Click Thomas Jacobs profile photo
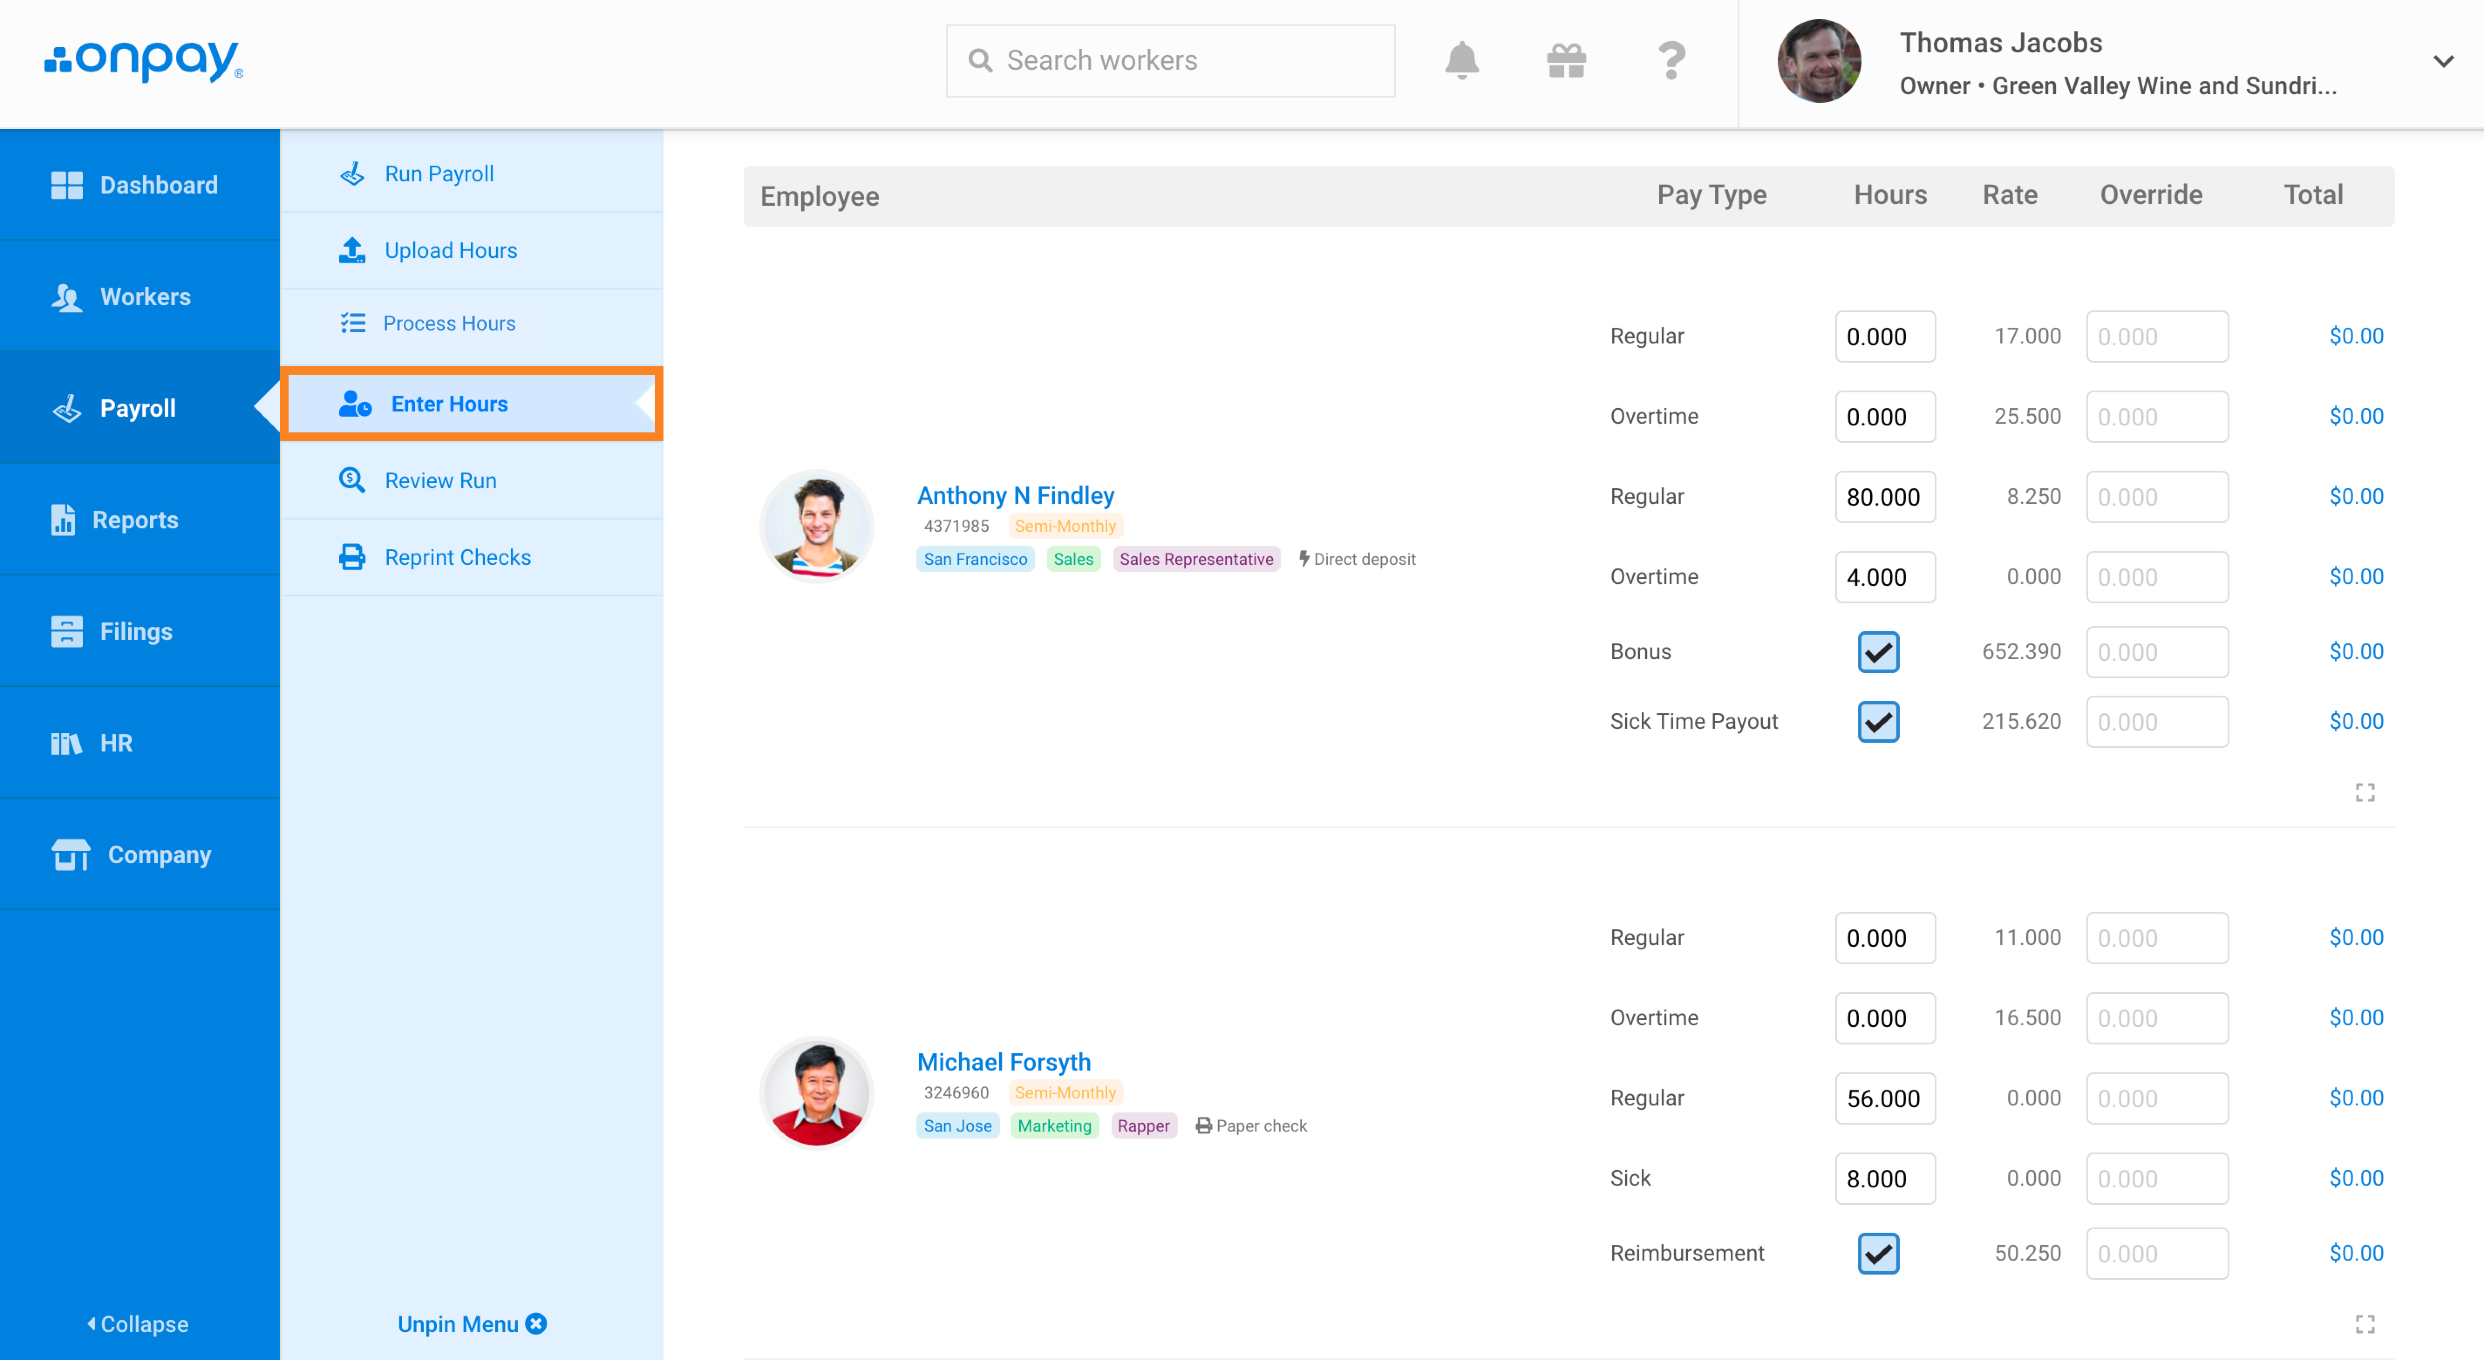The width and height of the screenshot is (2484, 1360). click(x=1819, y=61)
